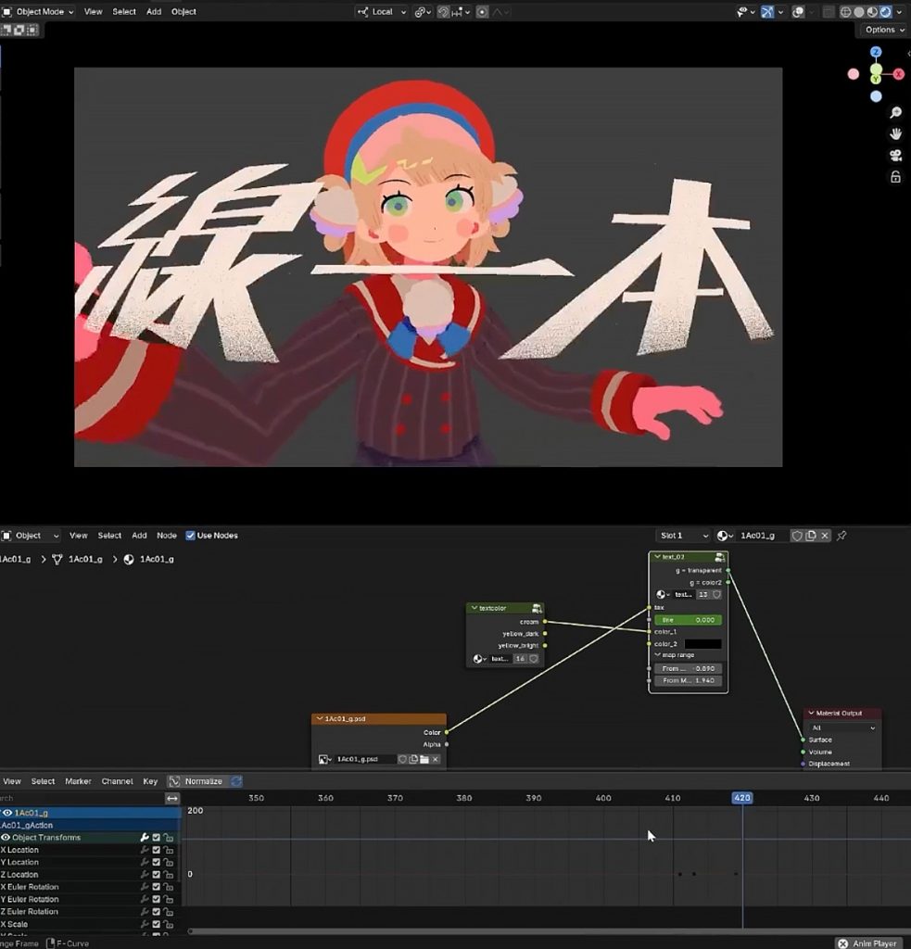Pin the material with the pin icon

coord(841,536)
